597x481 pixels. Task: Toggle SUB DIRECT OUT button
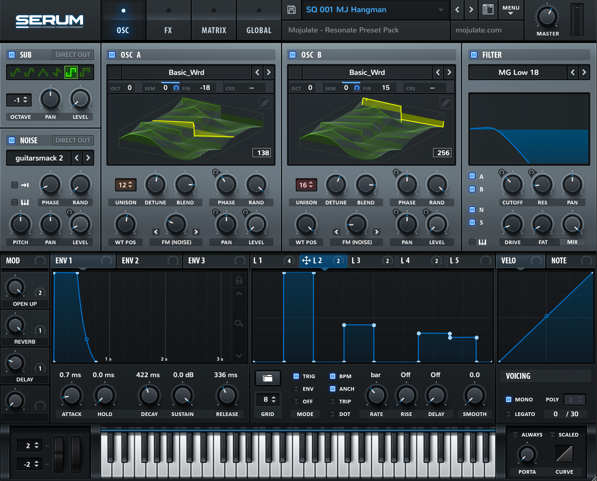(x=73, y=55)
